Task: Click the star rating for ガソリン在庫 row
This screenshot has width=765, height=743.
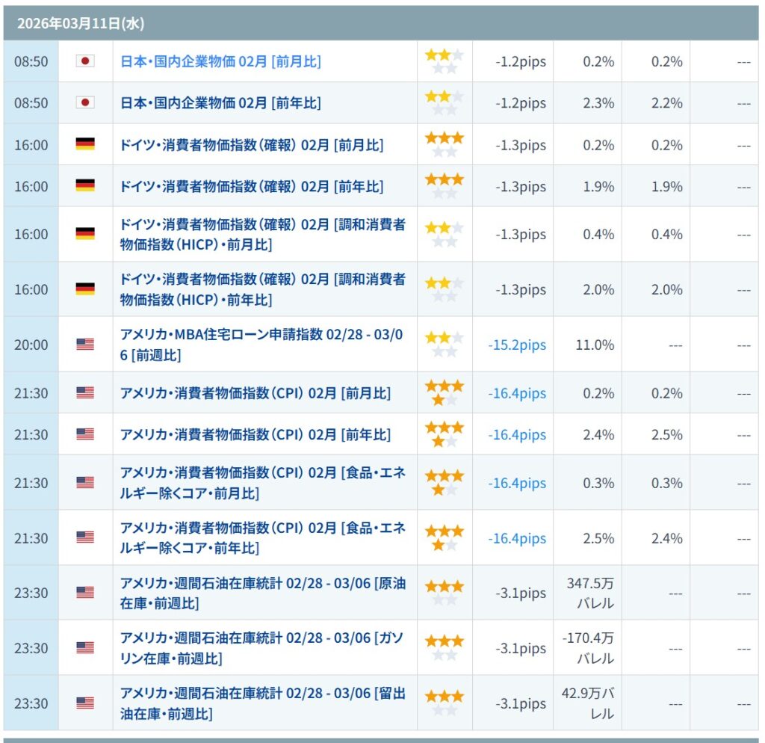Action: tap(444, 648)
